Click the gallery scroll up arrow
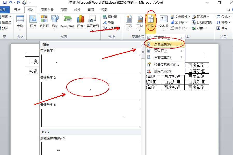This screenshot has width=233, height=155. click(143, 44)
